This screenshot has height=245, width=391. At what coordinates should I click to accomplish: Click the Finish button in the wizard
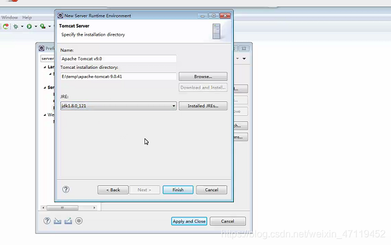point(178,189)
